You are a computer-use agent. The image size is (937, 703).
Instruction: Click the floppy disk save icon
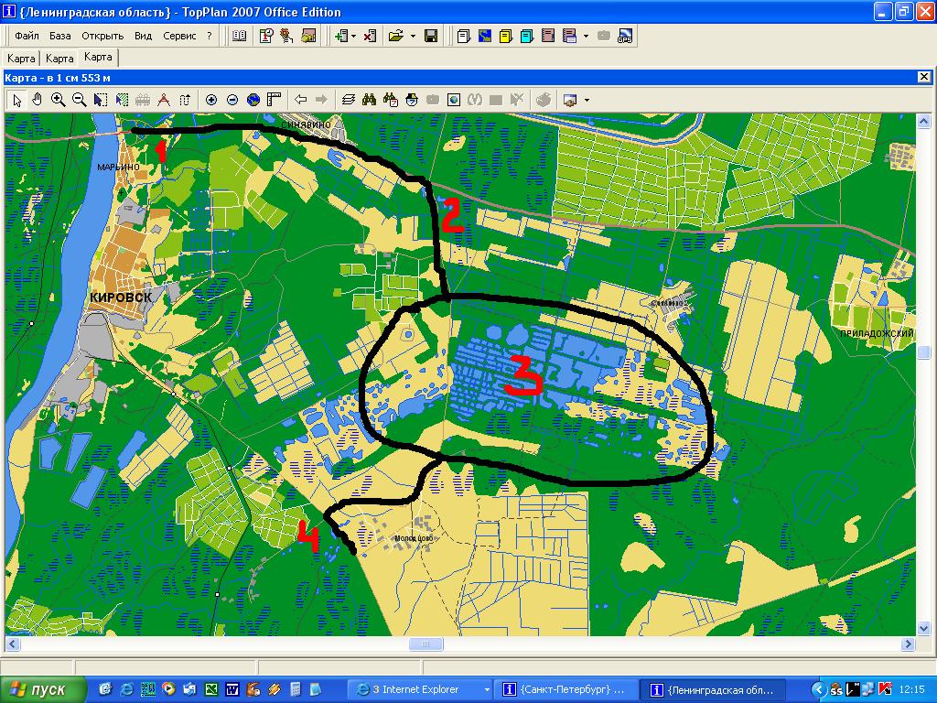point(431,37)
